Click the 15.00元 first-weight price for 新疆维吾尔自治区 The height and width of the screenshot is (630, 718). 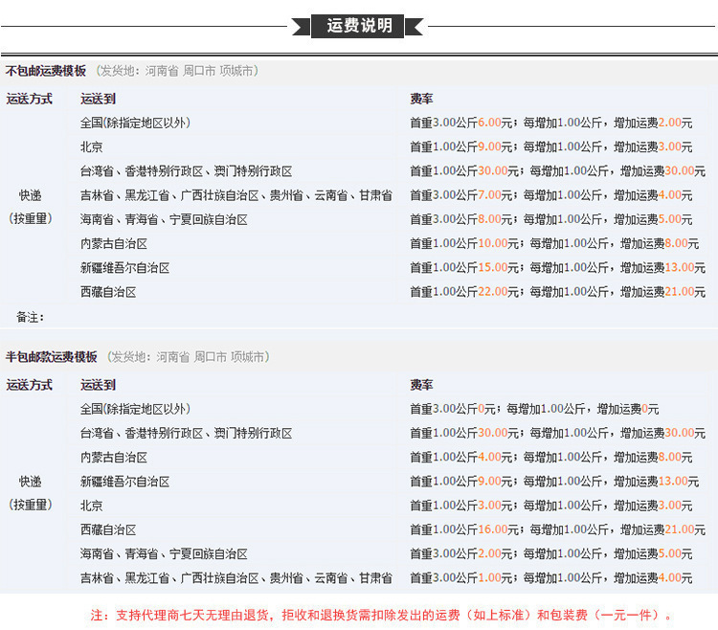[498, 268]
